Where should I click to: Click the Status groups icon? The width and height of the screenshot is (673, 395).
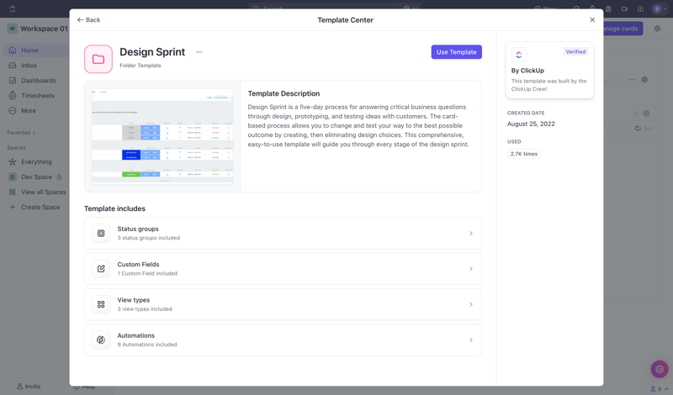click(x=101, y=234)
